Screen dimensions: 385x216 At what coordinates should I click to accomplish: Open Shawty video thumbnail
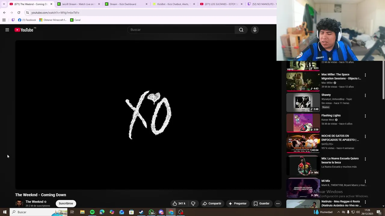click(303, 102)
